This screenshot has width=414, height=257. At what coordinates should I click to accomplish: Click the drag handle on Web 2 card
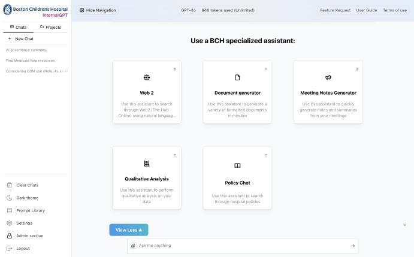pyautogui.click(x=175, y=69)
